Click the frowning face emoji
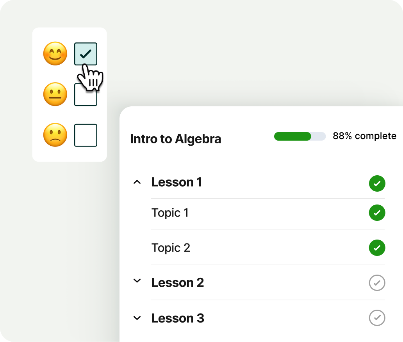This screenshot has height=342, width=403. pos(55,135)
